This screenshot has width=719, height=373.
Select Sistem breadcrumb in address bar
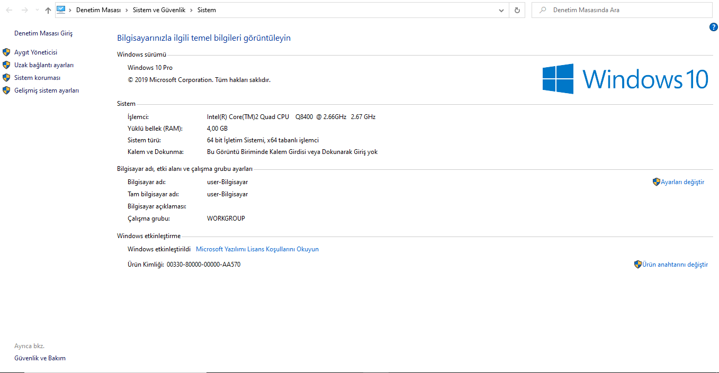tap(206, 10)
